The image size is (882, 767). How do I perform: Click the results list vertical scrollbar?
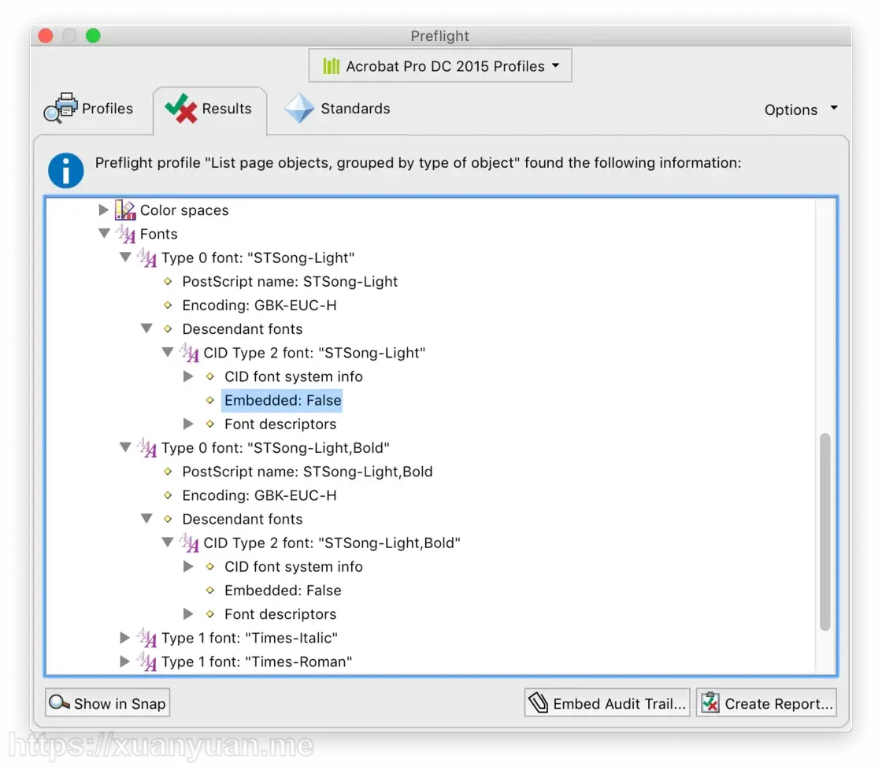coord(825,532)
